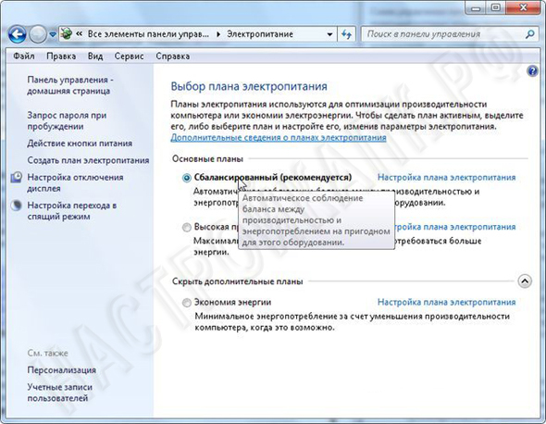This screenshot has width=546, height=424.
Task: Open the address bar dropdown arrow
Action: [329, 34]
